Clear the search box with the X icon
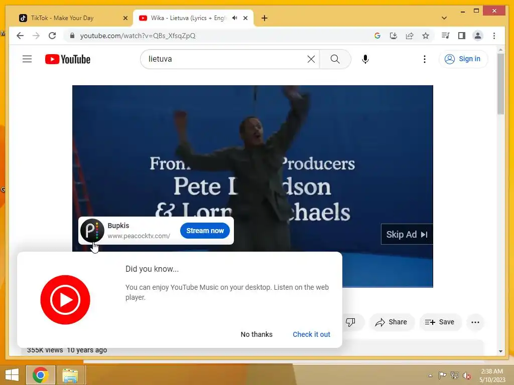Viewport: 514px width, 385px height. (x=311, y=59)
